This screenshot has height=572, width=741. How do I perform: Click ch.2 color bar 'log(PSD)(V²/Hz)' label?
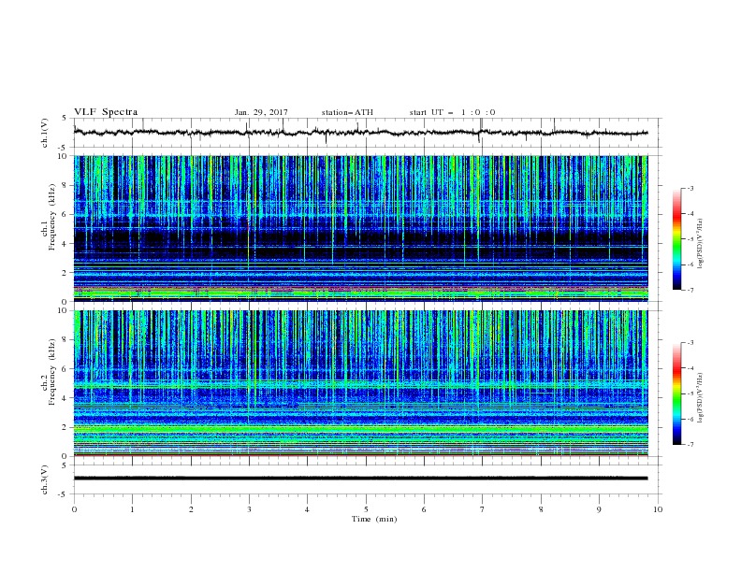[x=701, y=398]
